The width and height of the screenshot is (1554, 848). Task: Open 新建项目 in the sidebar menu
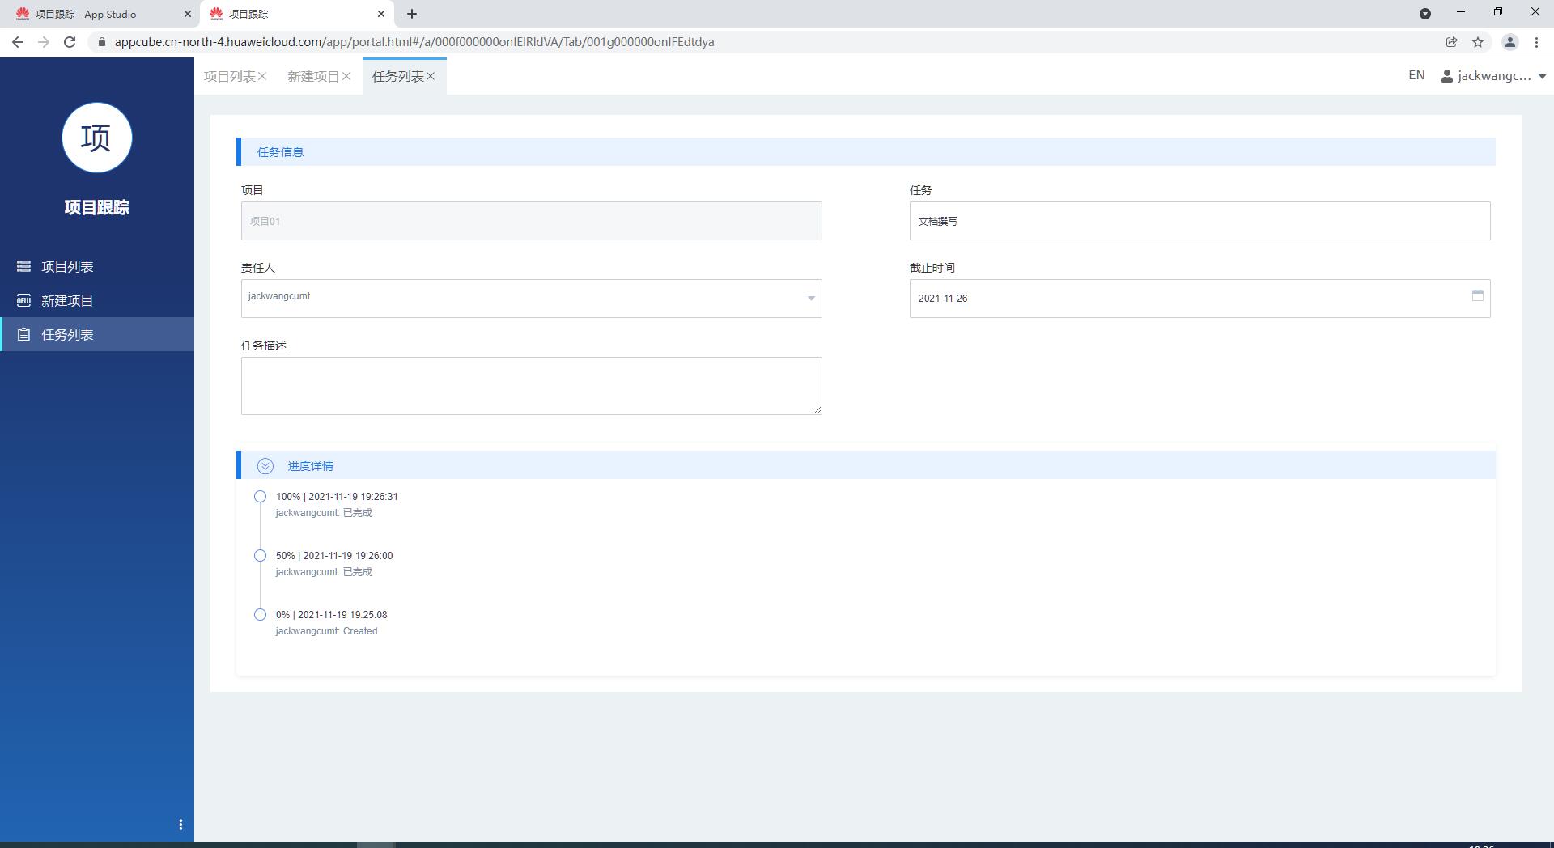97,300
